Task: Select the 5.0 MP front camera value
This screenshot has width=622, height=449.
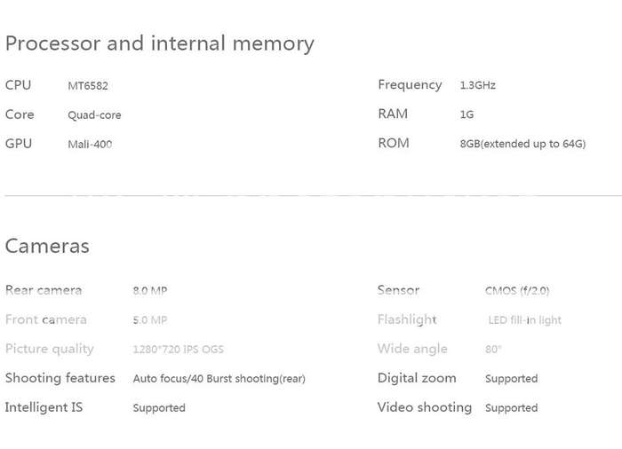Action: [x=150, y=319]
